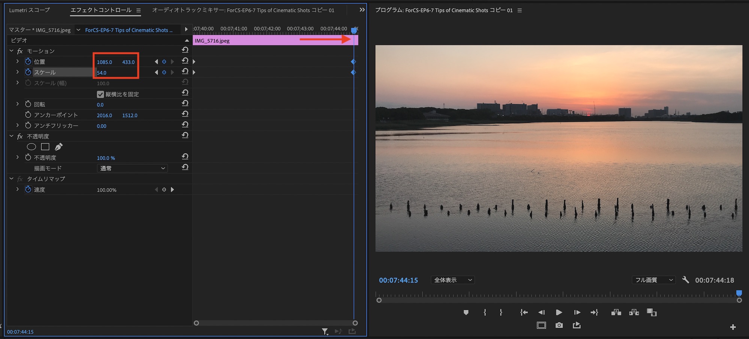
Task: Open the 全体表示 zoom level dropdown
Action: (452, 280)
